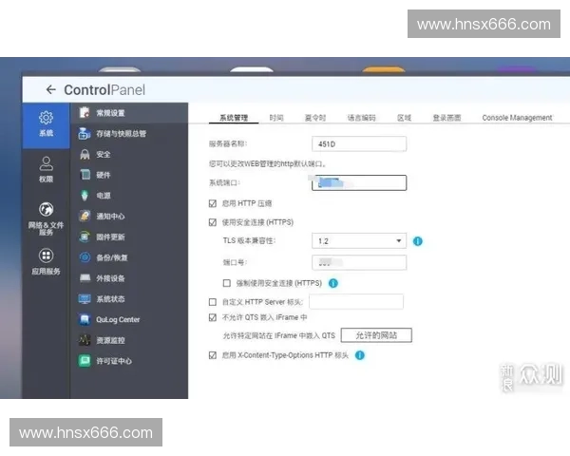570x456 pixels.
Task: Select License Center (许可证中心) menu entry
Action: (x=129, y=361)
